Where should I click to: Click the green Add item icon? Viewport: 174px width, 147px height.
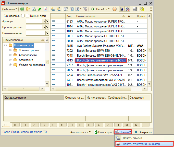point(22,9)
